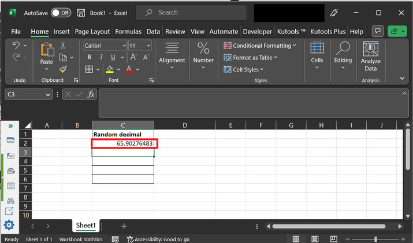Click the Insert Function fx icon
Screen dimensions: 413x243
91,94
